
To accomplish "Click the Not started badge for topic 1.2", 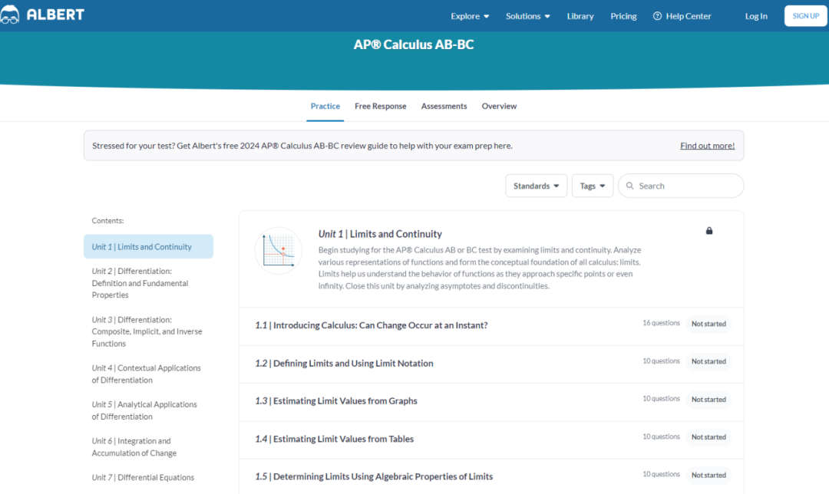I will coord(708,361).
